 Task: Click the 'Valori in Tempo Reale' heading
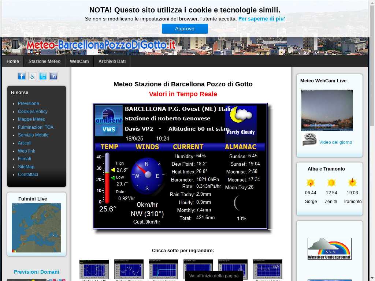point(183,94)
